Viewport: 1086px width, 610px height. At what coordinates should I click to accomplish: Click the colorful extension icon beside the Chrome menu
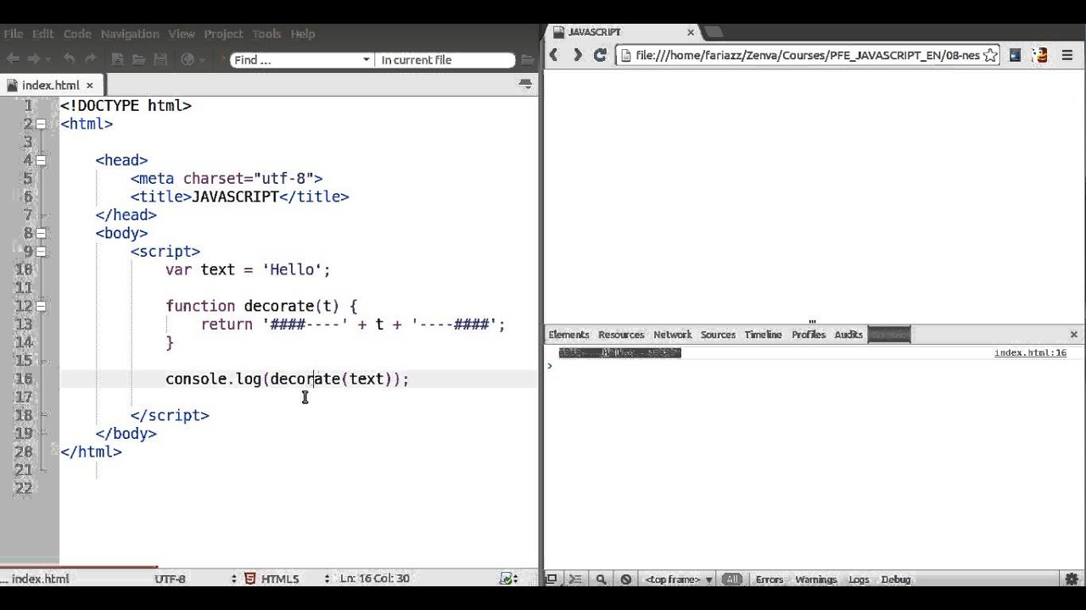tap(1041, 55)
